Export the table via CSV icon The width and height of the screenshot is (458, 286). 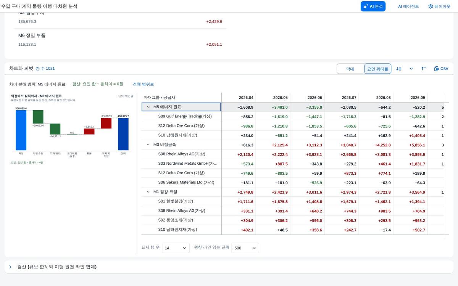coord(441,69)
